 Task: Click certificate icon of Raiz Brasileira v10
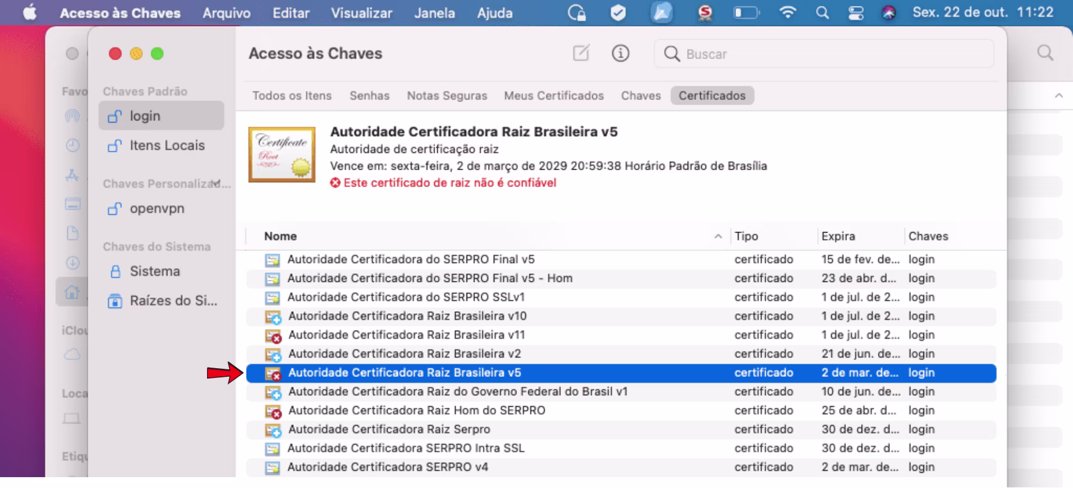tap(273, 317)
